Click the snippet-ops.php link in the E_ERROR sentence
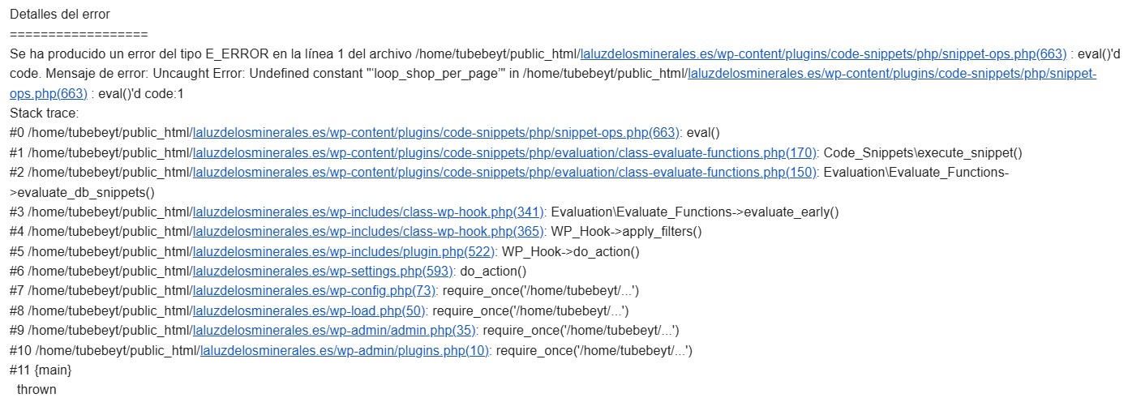This screenshot has width=1128, height=398. click(x=822, y=54)
